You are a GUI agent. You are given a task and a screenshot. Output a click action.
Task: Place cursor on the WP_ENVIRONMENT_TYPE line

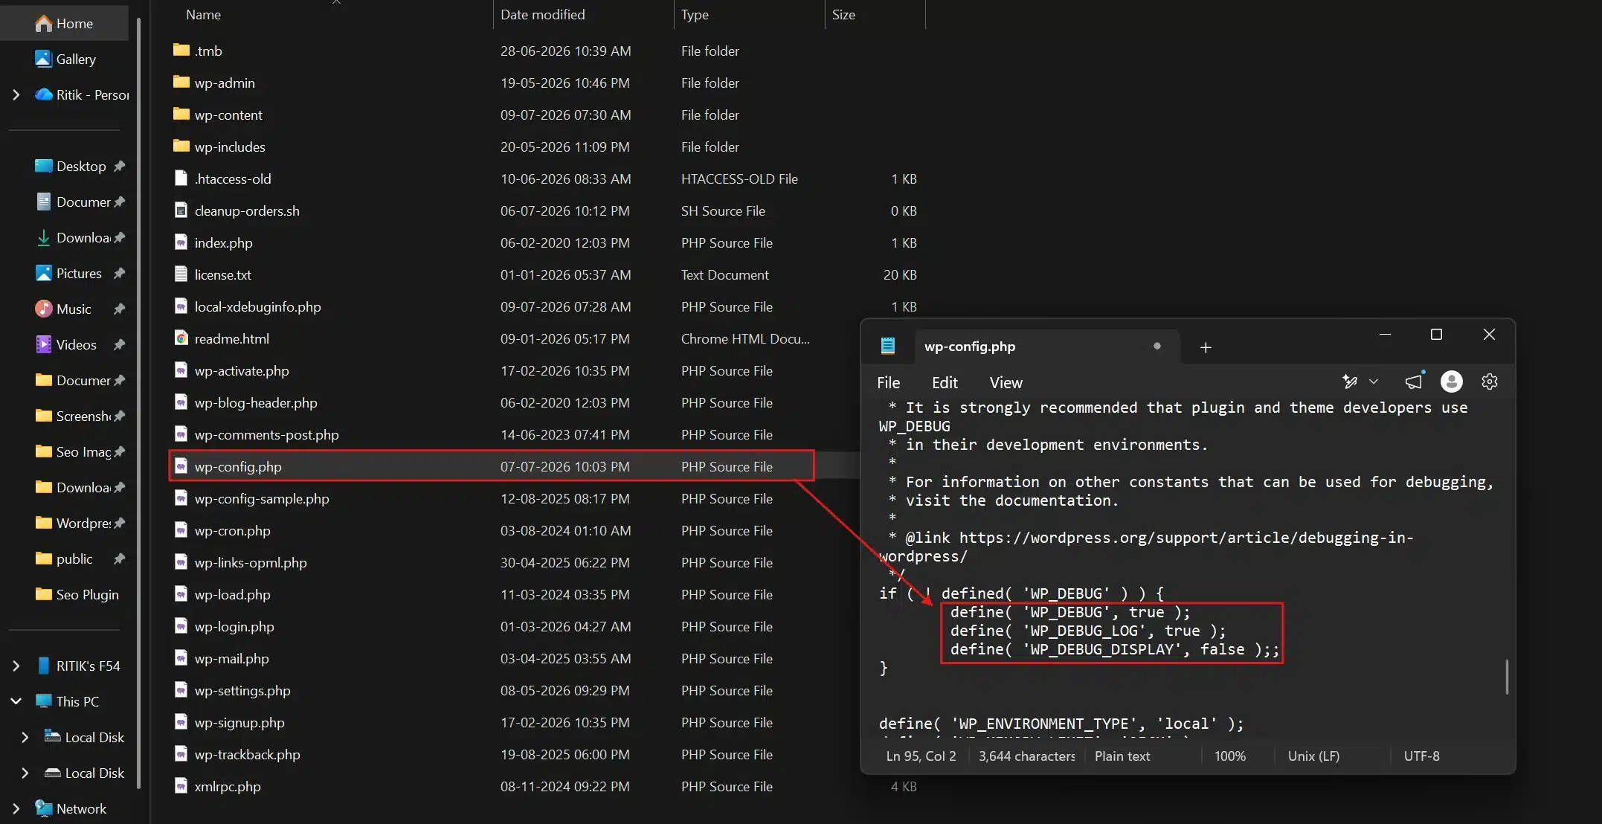click(1061, 724)
